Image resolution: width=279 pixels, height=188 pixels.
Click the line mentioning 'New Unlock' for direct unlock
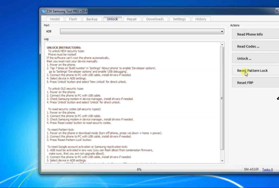87,82
